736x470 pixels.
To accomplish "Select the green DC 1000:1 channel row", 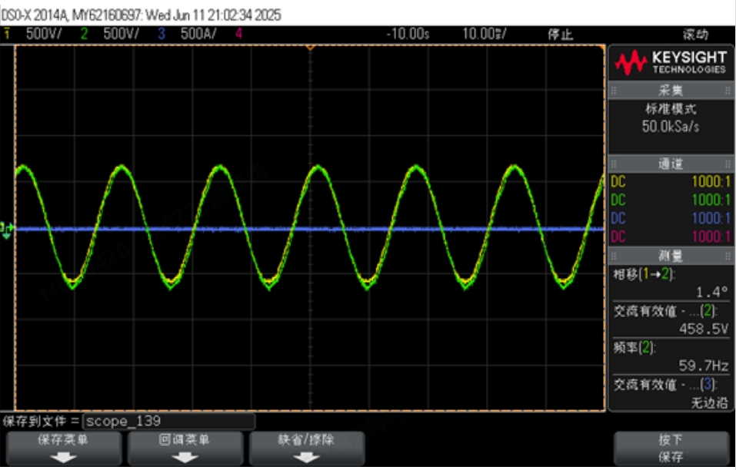I will pyautogui.click(x=671, y=200).
